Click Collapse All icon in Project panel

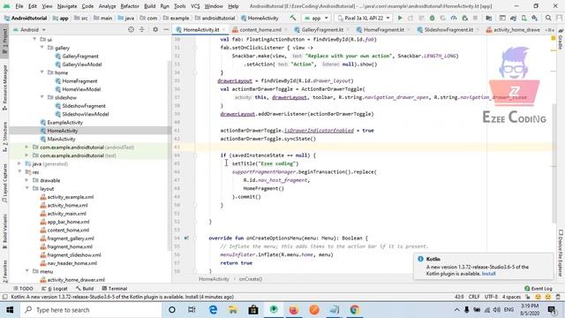click(x=141, y=29)
